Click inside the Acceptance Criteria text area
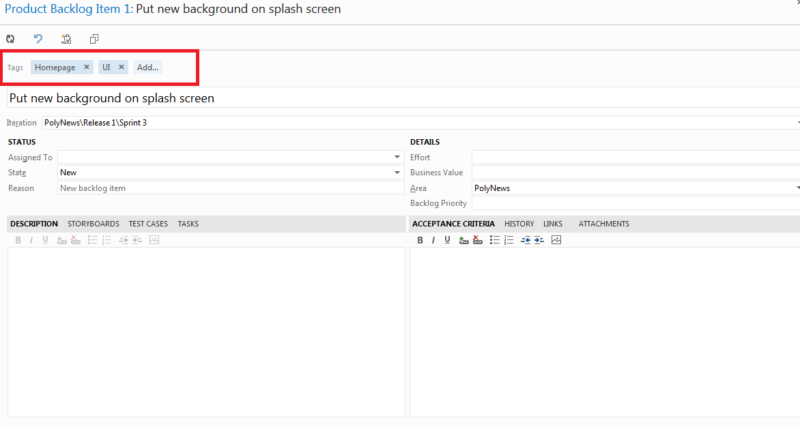This screenshot has width=800, height=429. [605, 332]
